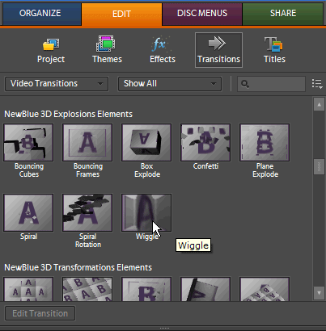Select fifth 3D Transformations transition thumbnail
This screenshot has height=331, width=326.
click(265, 289)
